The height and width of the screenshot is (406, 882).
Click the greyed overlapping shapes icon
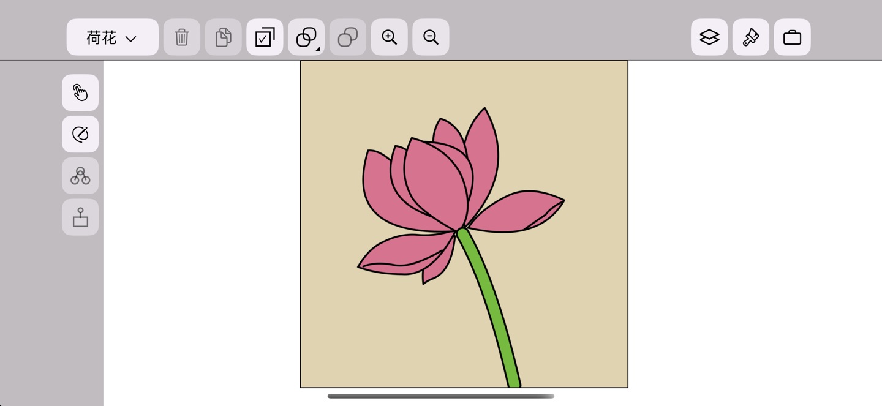348,37
